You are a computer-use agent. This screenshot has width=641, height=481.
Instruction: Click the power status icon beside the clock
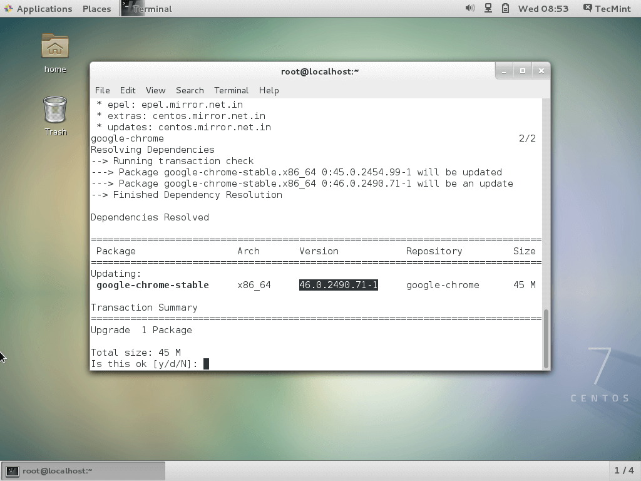click(505, 8)
